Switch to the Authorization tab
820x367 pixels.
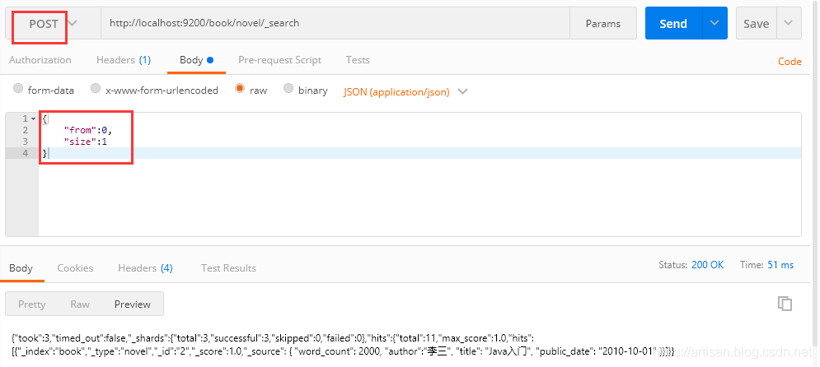(x=40, y=60)
